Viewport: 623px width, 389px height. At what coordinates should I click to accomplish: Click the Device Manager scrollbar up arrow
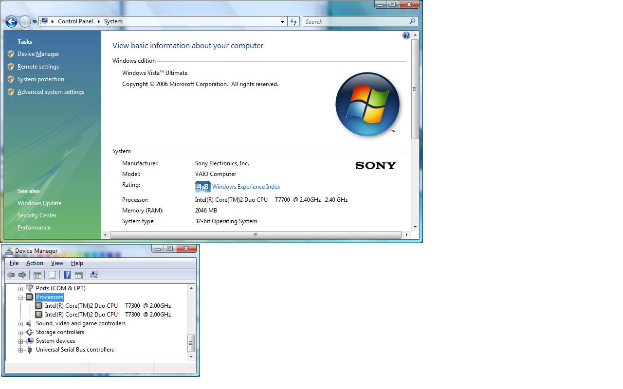[x=191, y=288]
